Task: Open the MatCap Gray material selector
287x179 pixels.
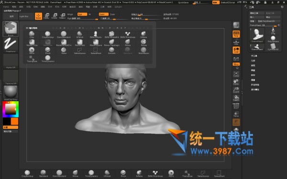Action: click(x=11, y=93)
